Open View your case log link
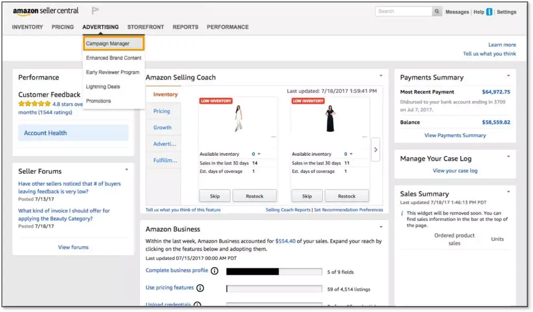Image resolution: width=533 pixels, height=312 pixels. point(455,171)
